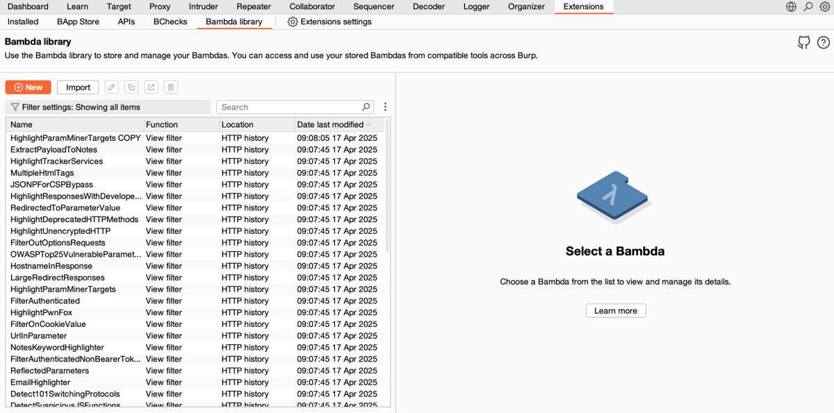Open the Learn tab
This screenshot has height=413, width=834.
pyautogui.click(x=77, y=7)
